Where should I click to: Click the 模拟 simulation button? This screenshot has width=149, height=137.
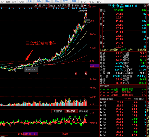pyautogui.click(x=14, y=2)
